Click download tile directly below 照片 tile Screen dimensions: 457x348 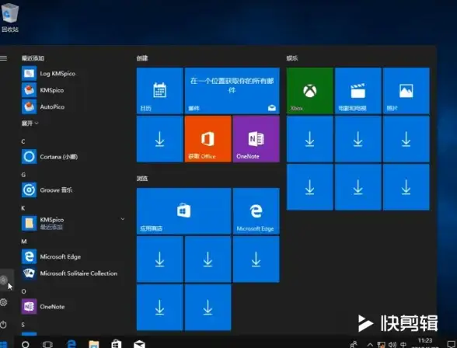(x=406, y=139)
